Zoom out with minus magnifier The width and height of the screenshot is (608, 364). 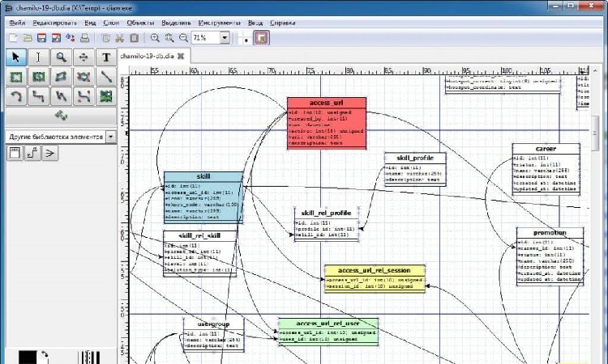click(183, 38)
